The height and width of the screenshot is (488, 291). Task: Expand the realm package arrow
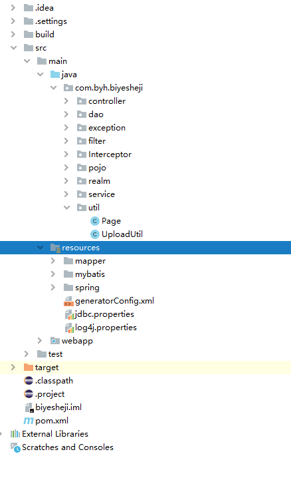point(66,181)
